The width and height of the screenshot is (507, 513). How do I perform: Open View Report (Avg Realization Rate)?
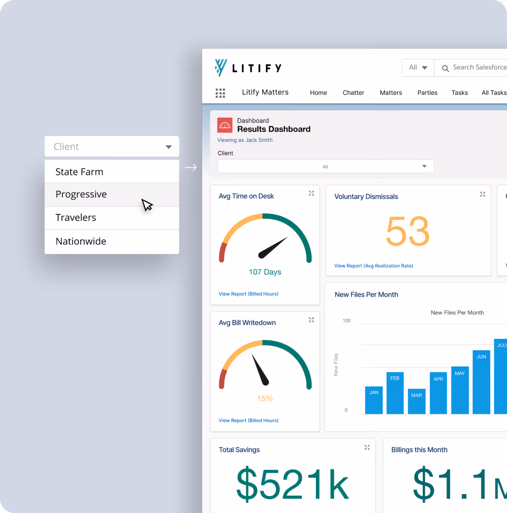coord(373,266)
